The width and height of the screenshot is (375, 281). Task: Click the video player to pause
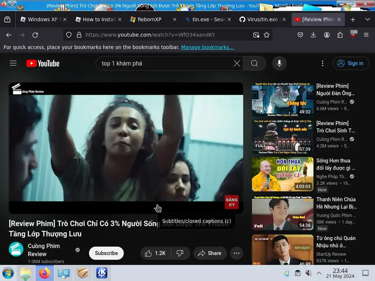pyautogui.click(x=126, y=148)
